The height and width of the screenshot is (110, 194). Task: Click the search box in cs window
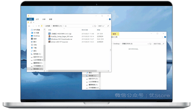tap(104, 26)
